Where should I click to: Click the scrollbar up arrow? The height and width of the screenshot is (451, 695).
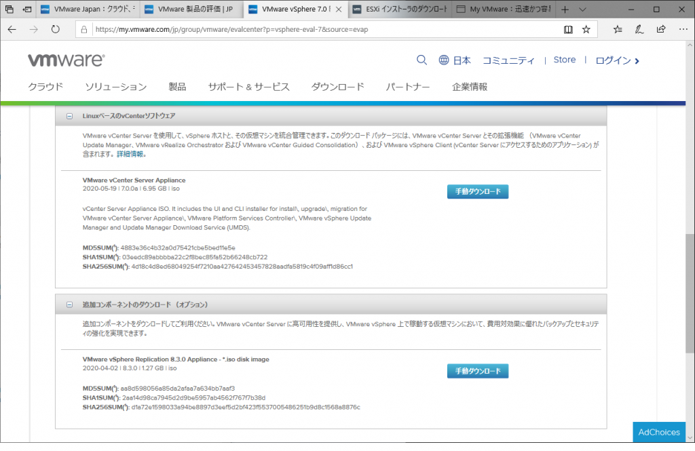click(690, 45)
